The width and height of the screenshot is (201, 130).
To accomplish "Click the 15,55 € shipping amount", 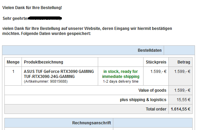I will 184,100.
